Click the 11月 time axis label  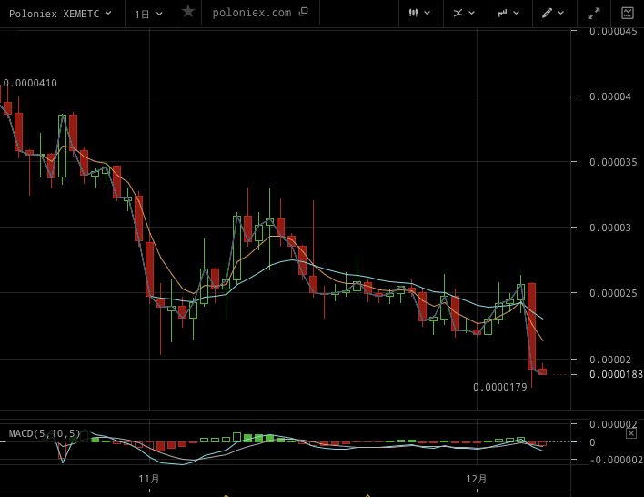pyautogui.click(x=149, y=479)
